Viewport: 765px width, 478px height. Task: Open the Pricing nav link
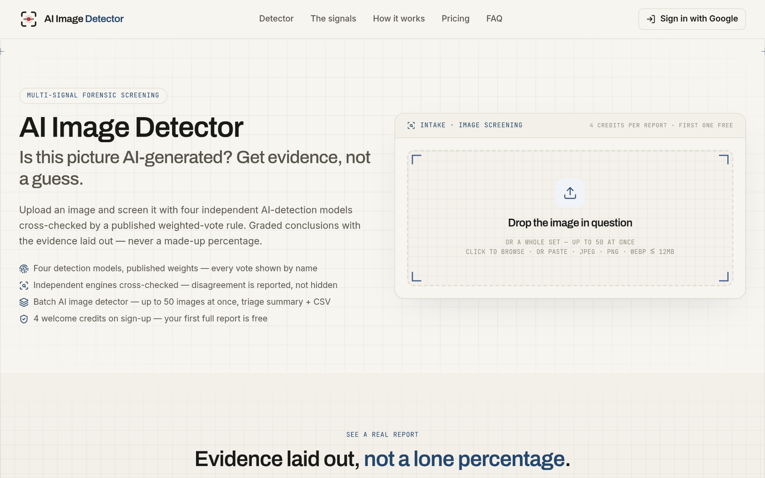click(455, 19)
